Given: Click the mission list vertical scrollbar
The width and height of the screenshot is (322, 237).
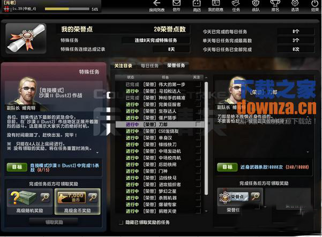Looking at the screenshot, I should (206, 139).
